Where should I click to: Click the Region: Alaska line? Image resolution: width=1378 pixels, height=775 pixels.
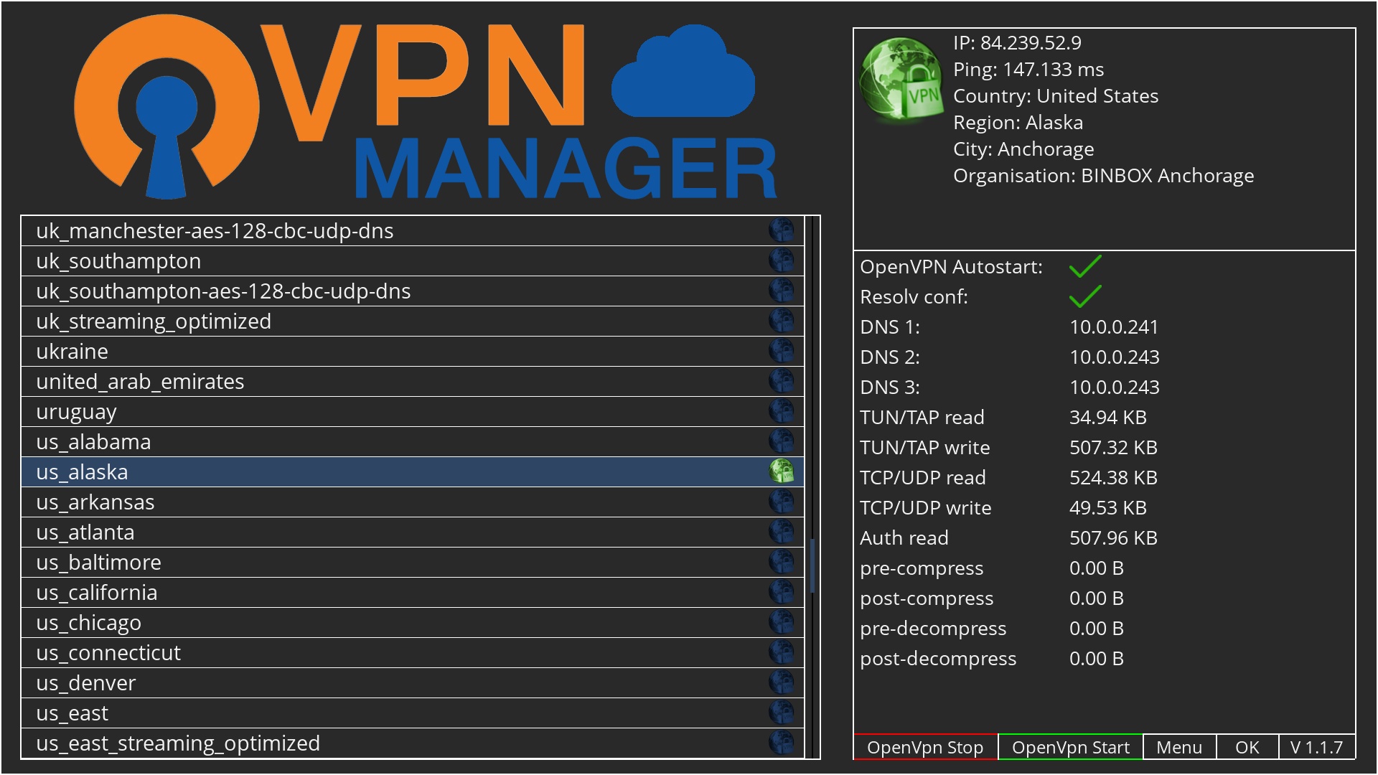point(1018,122)
